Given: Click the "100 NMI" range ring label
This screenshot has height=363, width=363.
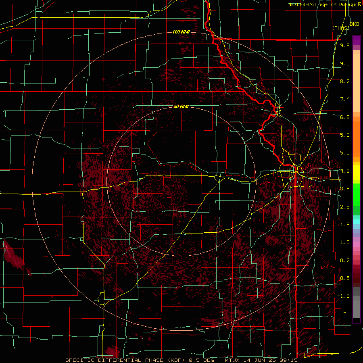Looking at the screenshot, I should (181, 32).
